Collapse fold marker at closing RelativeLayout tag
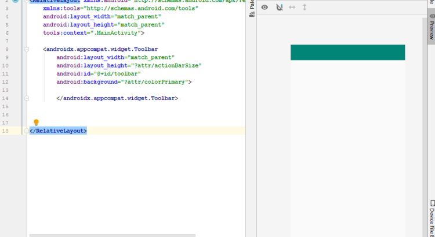 (x=27, y=131)
